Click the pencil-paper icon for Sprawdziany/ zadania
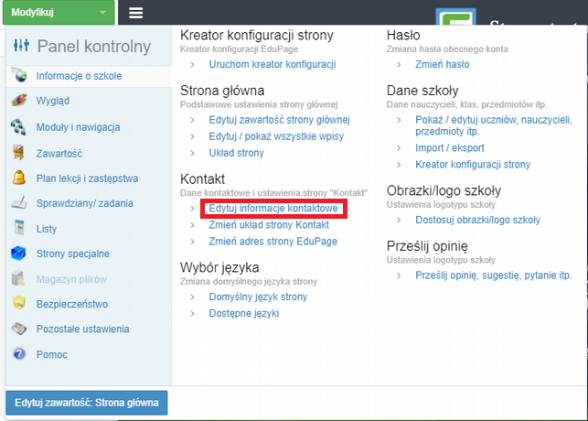Viewport: 588px width, 421px height. (19, 202)
